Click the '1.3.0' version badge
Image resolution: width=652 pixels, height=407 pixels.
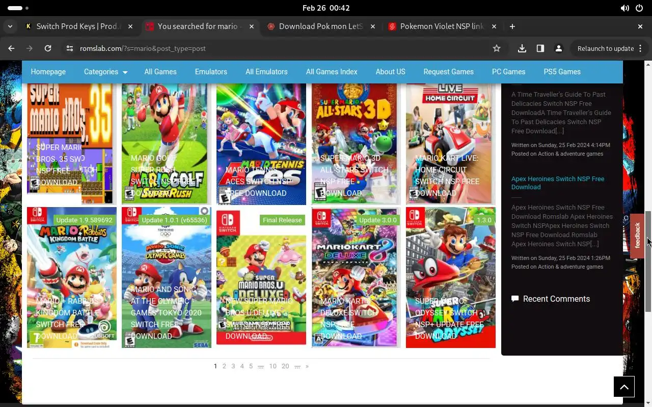(484, 220)
